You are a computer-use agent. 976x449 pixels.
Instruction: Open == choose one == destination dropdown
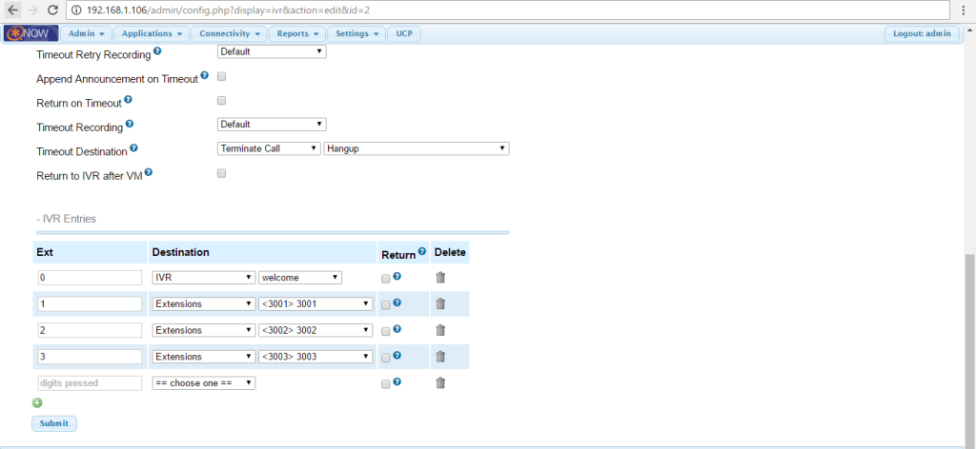coord(204,383)
